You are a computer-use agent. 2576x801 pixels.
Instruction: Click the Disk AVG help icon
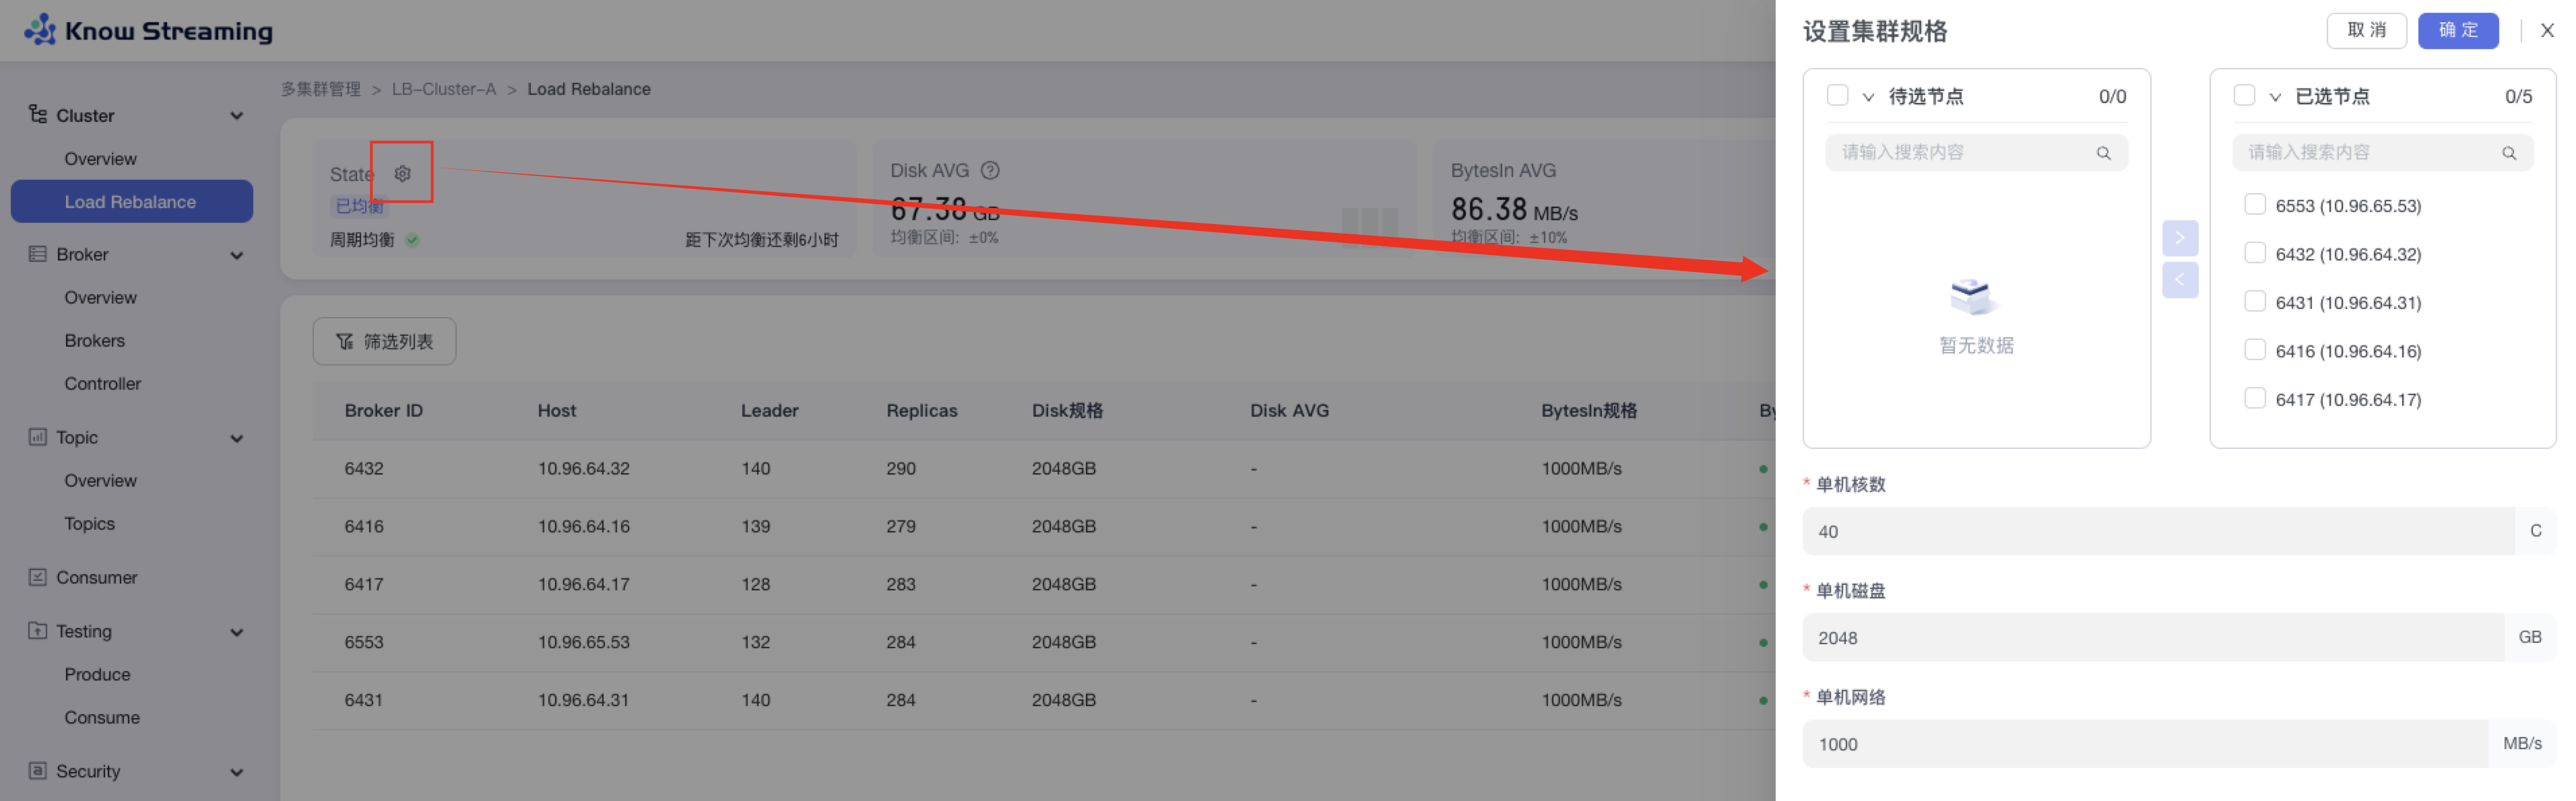[990, 171]
